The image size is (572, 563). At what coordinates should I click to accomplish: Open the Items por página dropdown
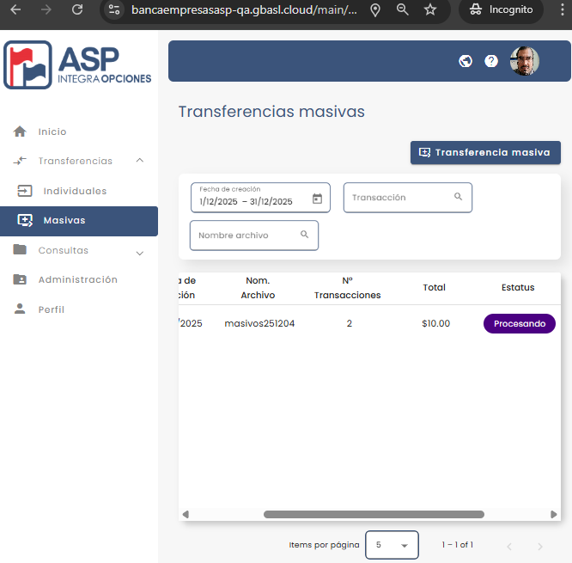392,545
